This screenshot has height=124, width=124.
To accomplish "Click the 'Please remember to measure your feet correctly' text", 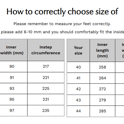I will [62, 24].
